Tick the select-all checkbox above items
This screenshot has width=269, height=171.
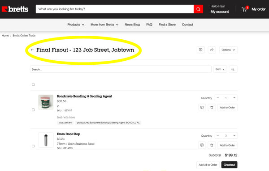click(33, 84)
